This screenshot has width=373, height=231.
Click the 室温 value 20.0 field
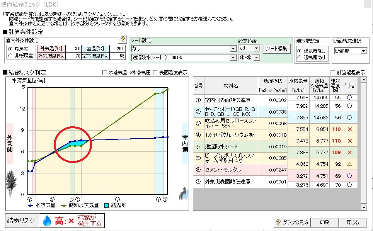click(x=118, y=49)
